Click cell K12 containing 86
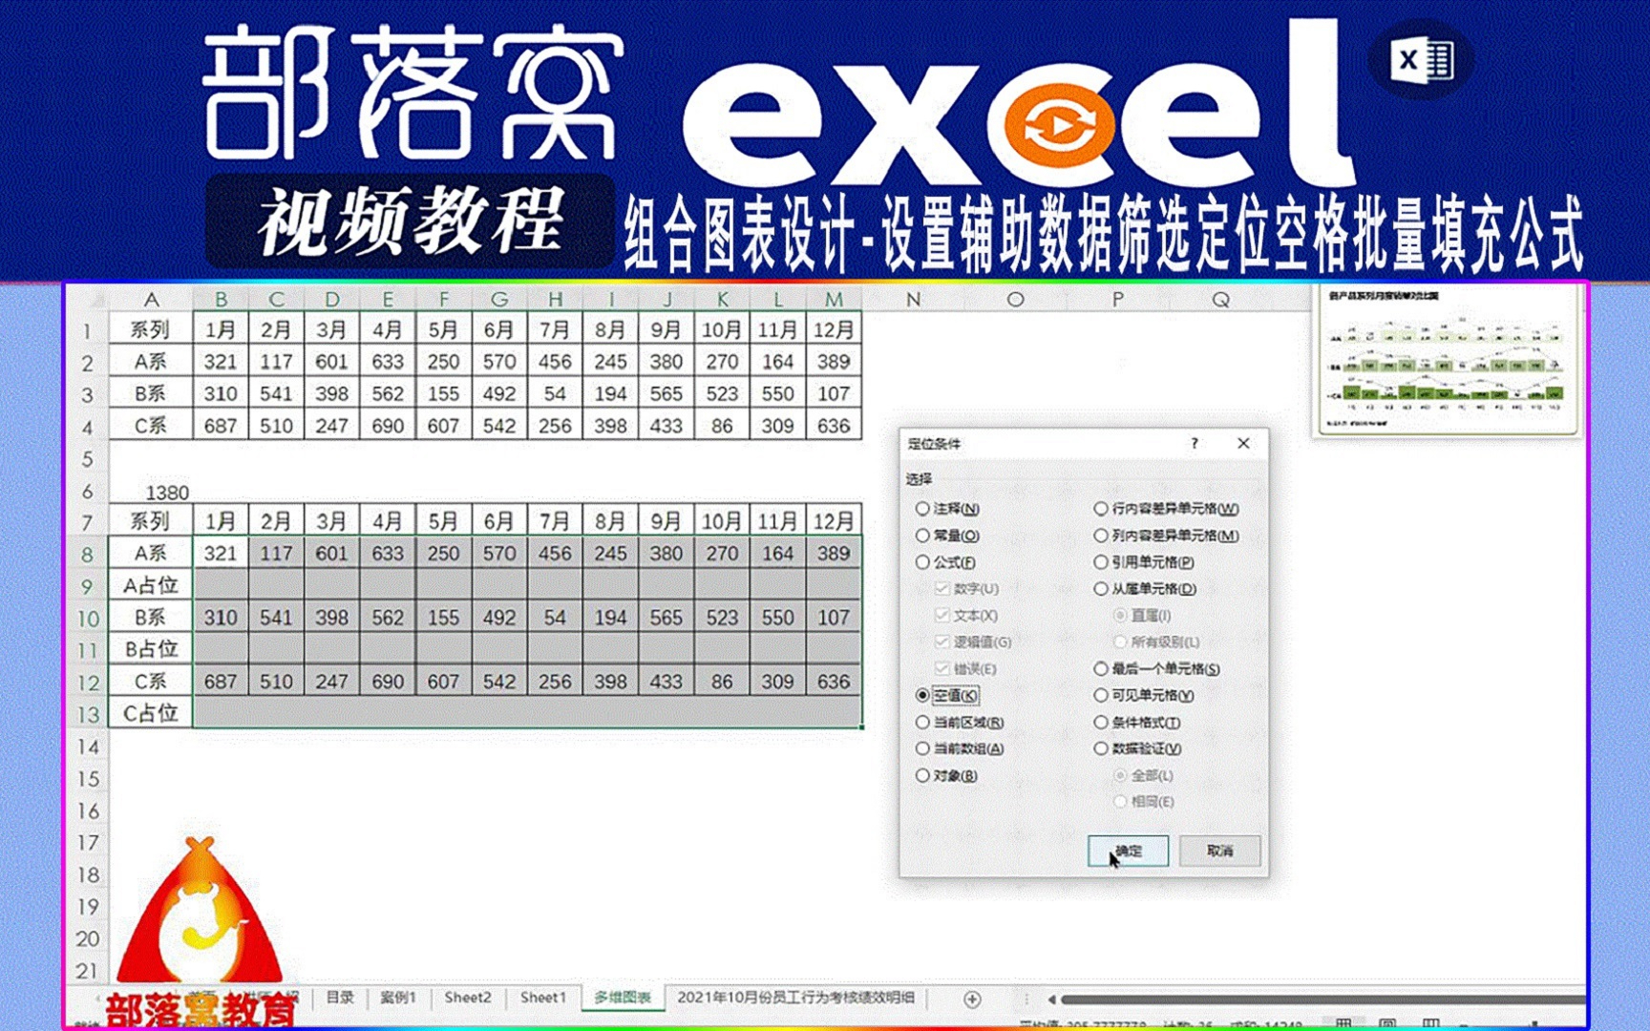This screenshot has width=1650, height=1031. [722, 682]
